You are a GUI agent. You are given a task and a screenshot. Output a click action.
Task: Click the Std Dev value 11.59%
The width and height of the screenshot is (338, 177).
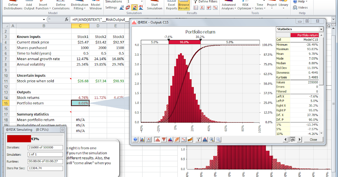click(x=312, y=68)
